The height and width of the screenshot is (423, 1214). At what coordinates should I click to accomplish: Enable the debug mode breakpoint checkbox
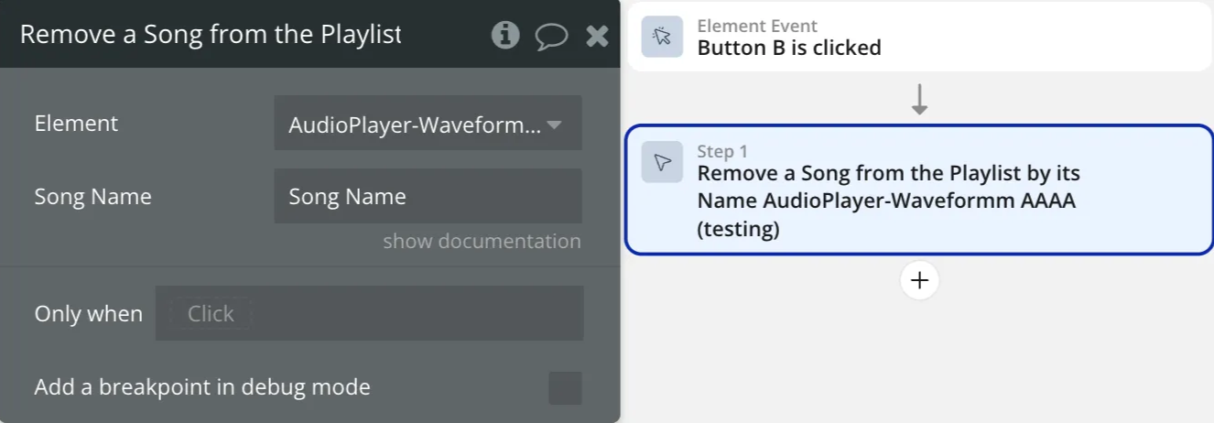point(565,387)
